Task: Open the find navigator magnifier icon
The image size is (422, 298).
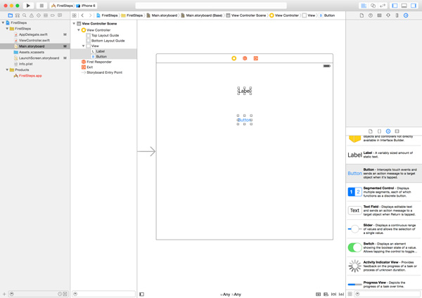Action: click(x=25, y=15)
